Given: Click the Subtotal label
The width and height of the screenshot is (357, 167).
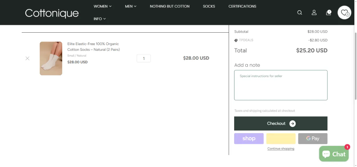Looking at the screenshot, I should click(241, 31).
